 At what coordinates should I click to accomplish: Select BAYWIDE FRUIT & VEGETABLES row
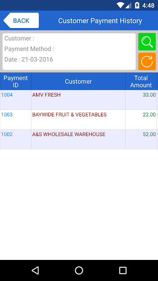(79, 119)
